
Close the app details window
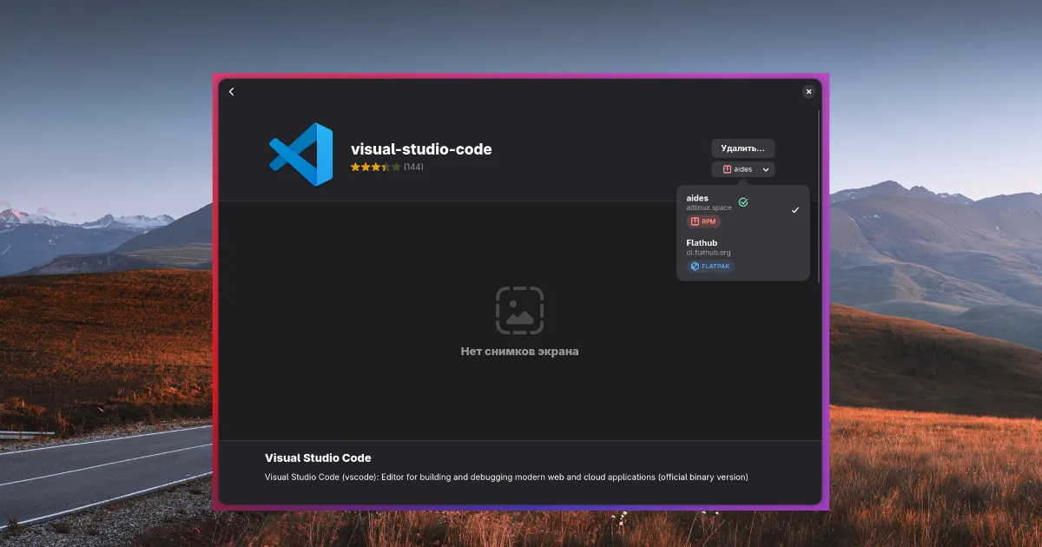coord(808,92)
